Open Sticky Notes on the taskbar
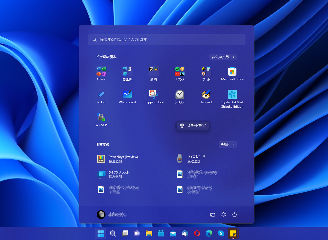The height and width of the screenshot is (240, 328). click(233, 233)
